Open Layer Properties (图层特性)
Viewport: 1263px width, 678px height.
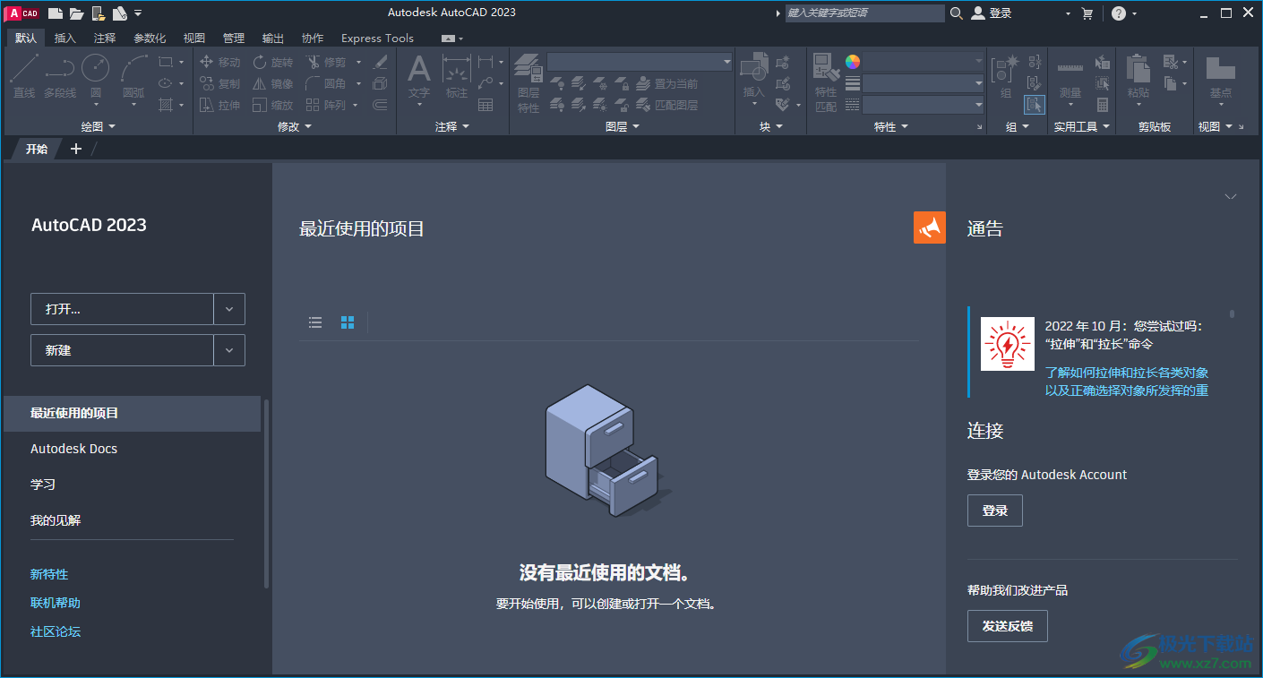(x=528, y=83)
